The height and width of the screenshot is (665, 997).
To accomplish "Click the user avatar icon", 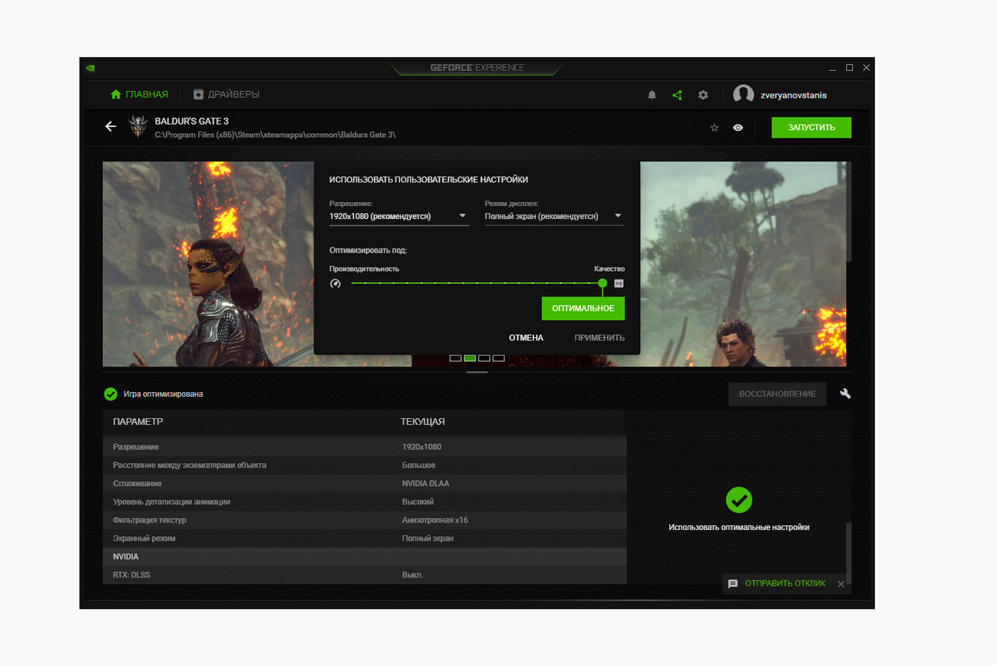I will click(743, 94).
